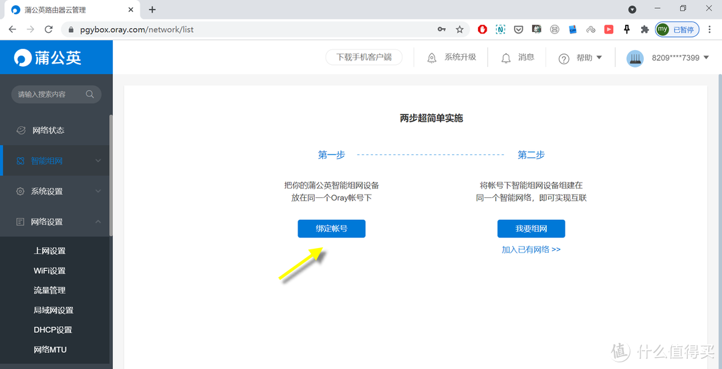This screenshot has width=722, height=369.
Task: Click the 第二步 step label
Action: coord(531,155)
